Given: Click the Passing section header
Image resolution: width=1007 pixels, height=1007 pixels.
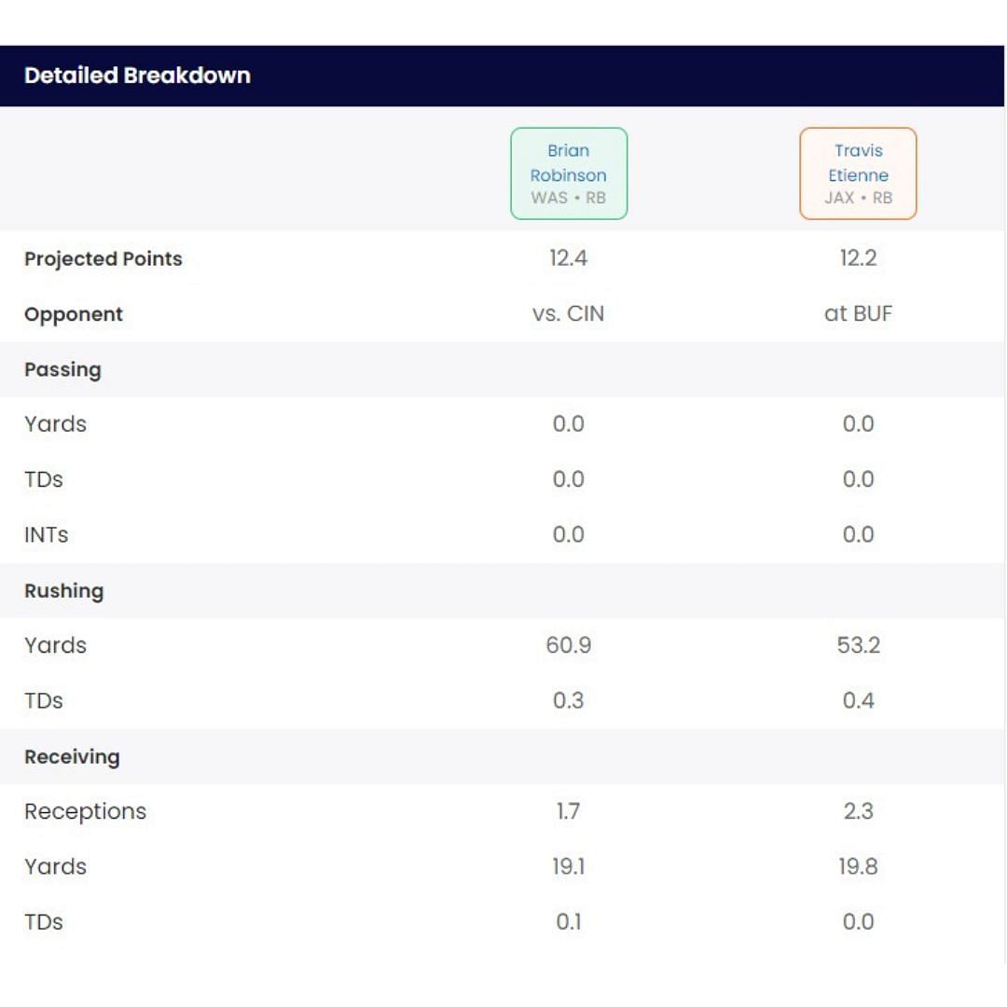Looking at the screenshot, I should [x=62, y=369].
